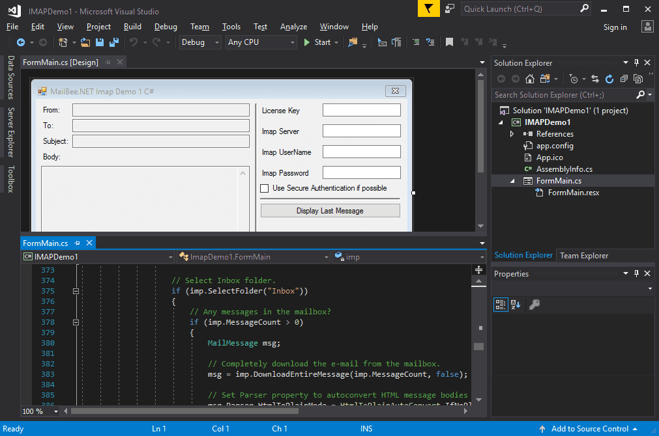The height and width of the screenshot is (436, 659).
Task: Toggle auto-hide pin on Properties panel
Action: pos(636,273)
